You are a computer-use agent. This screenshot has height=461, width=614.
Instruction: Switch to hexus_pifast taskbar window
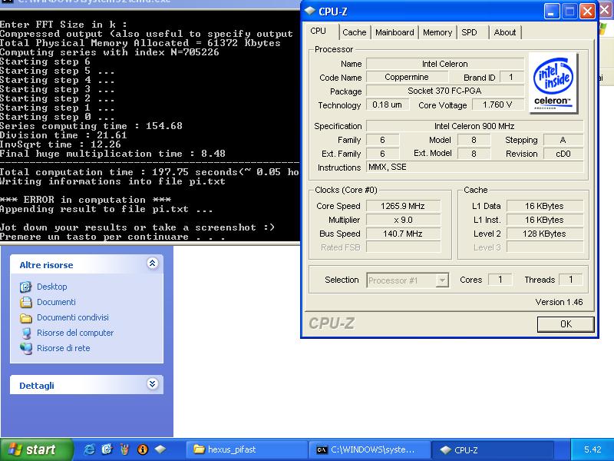[x=246, y=449]
